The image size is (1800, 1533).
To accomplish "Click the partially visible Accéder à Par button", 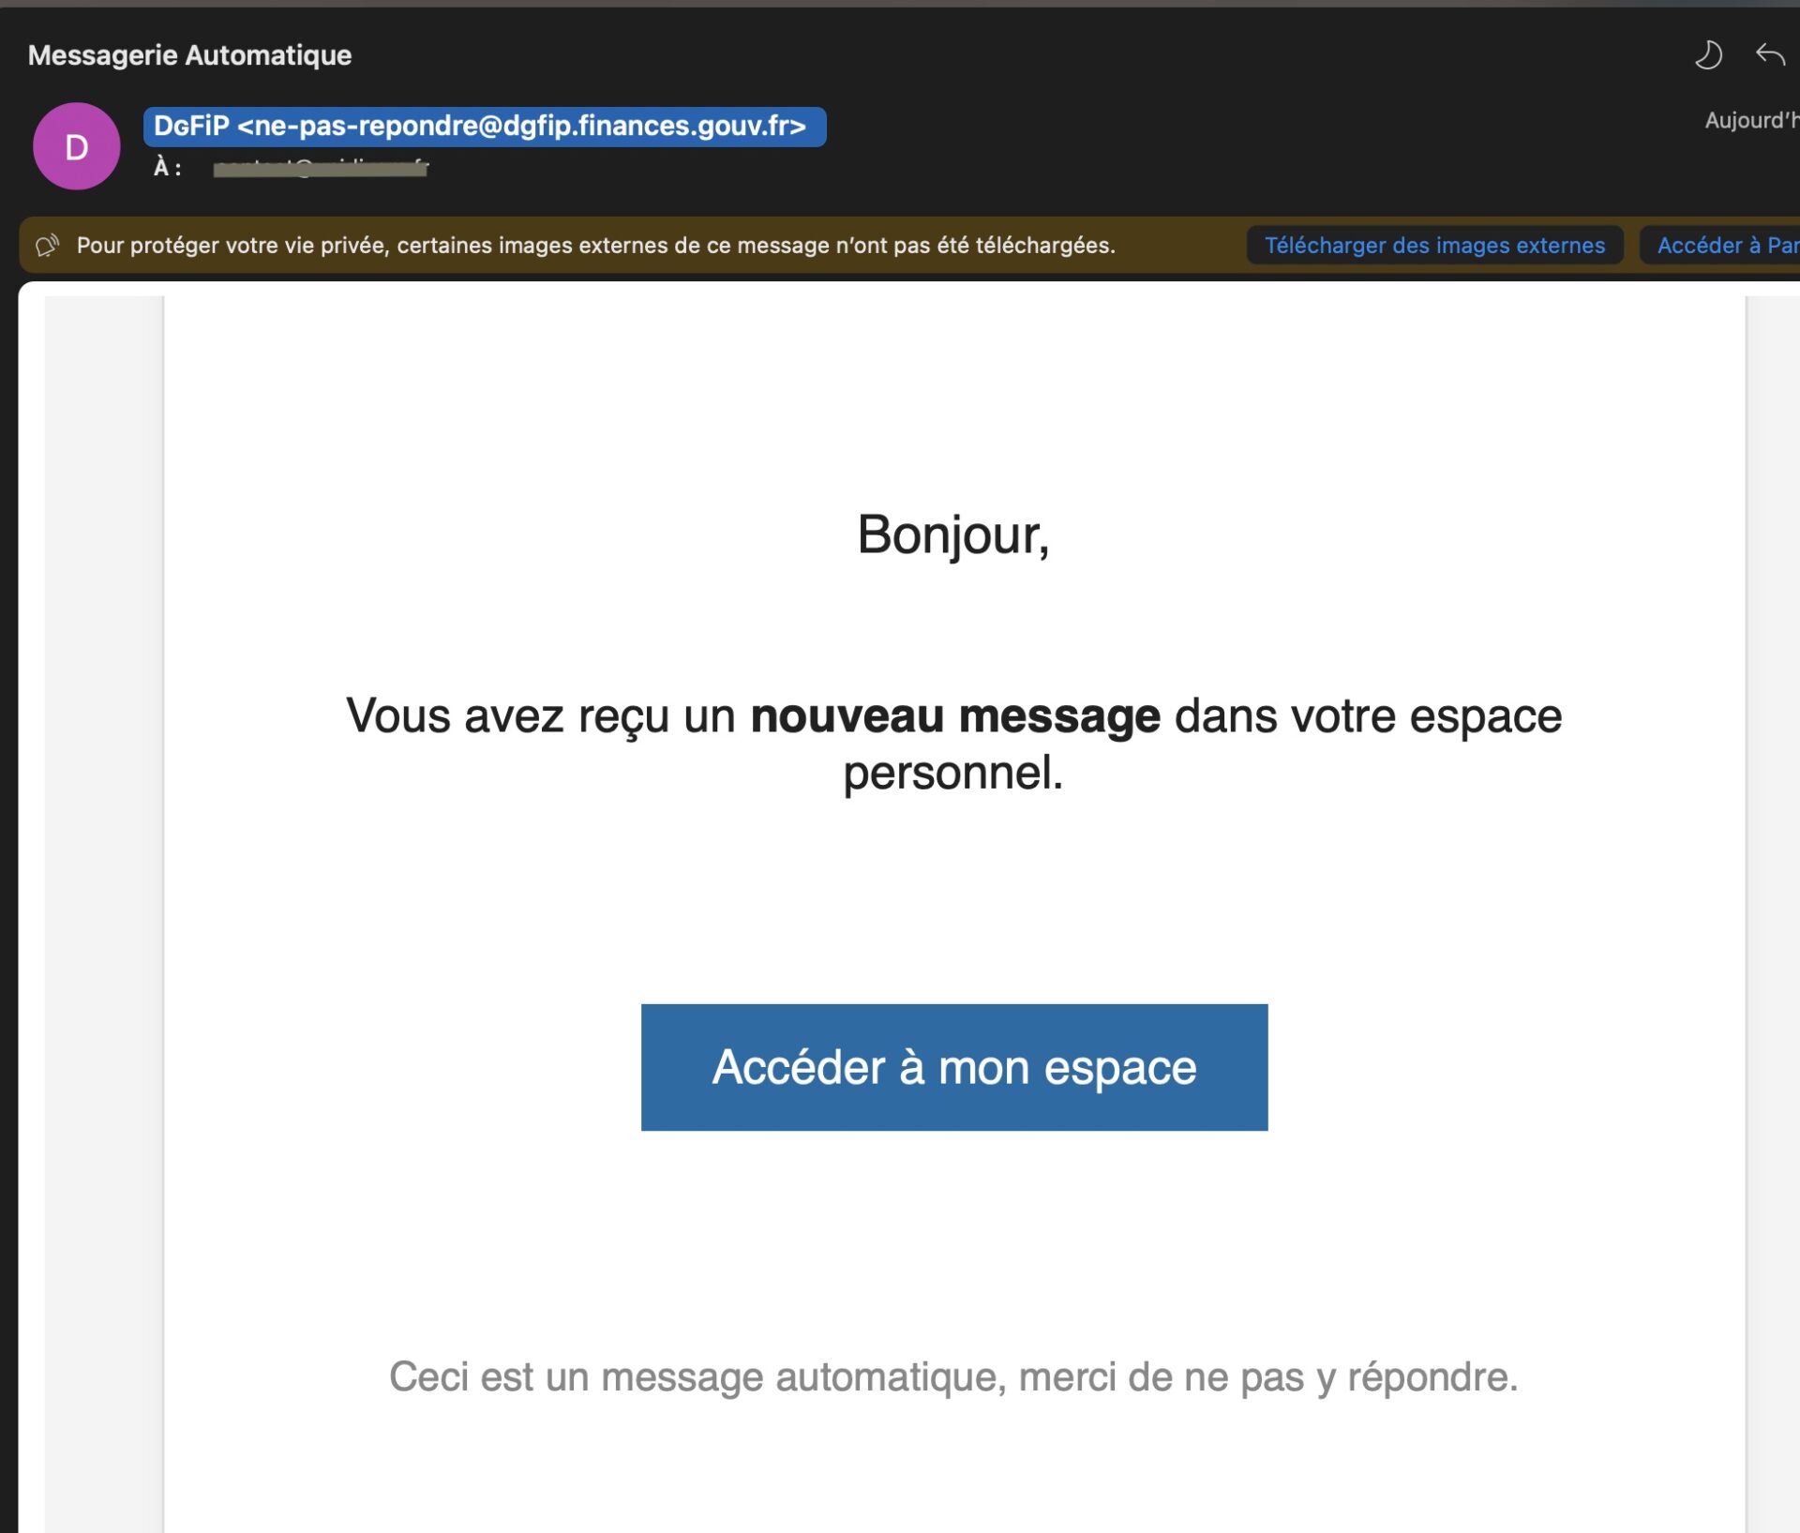I will [x=1720, y=246].
